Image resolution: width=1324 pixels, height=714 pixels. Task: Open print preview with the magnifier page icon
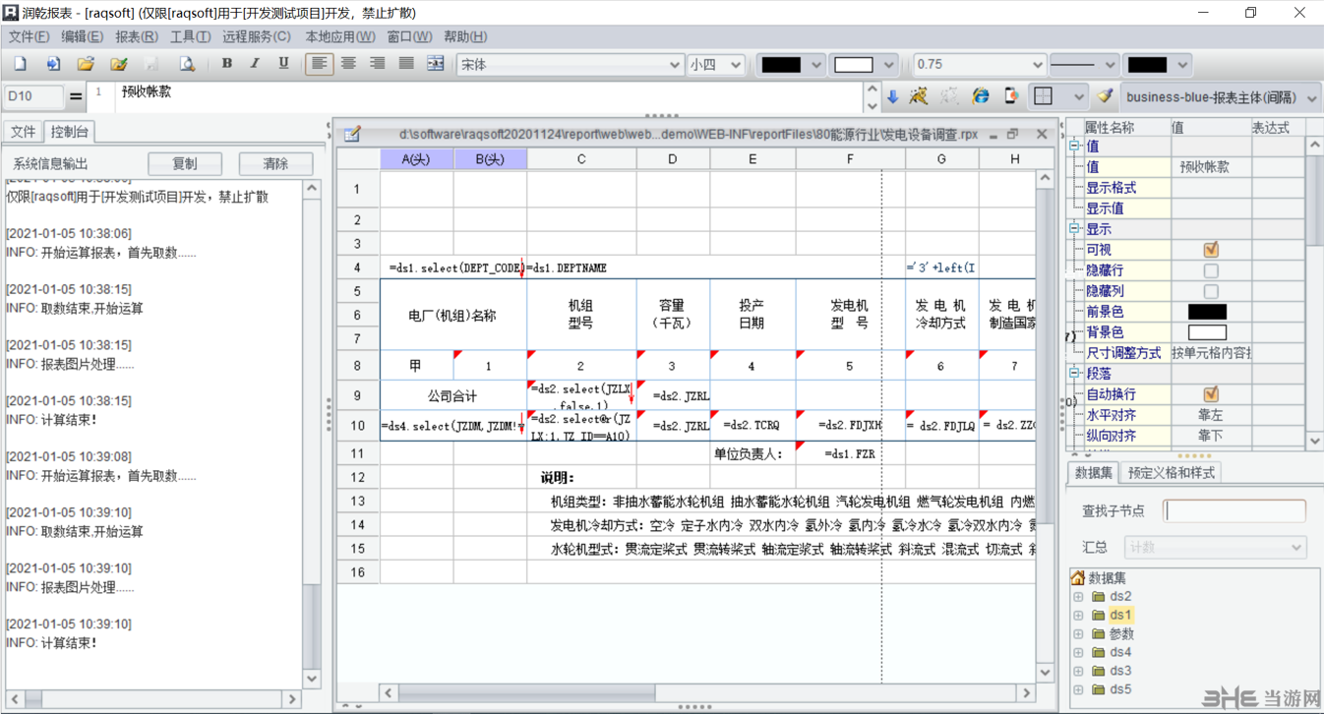(x=186, y=64)
